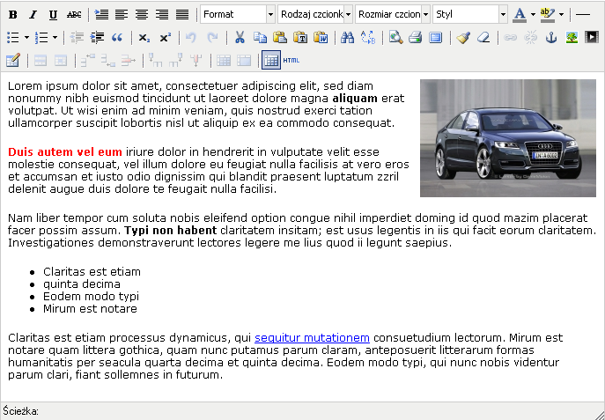Expand numbered list style arrow
This screenshot has height=420, width=605.
(55, 38)
